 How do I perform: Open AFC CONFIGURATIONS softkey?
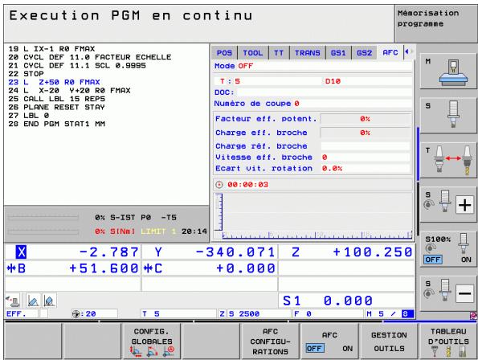[x=270, y=342]
